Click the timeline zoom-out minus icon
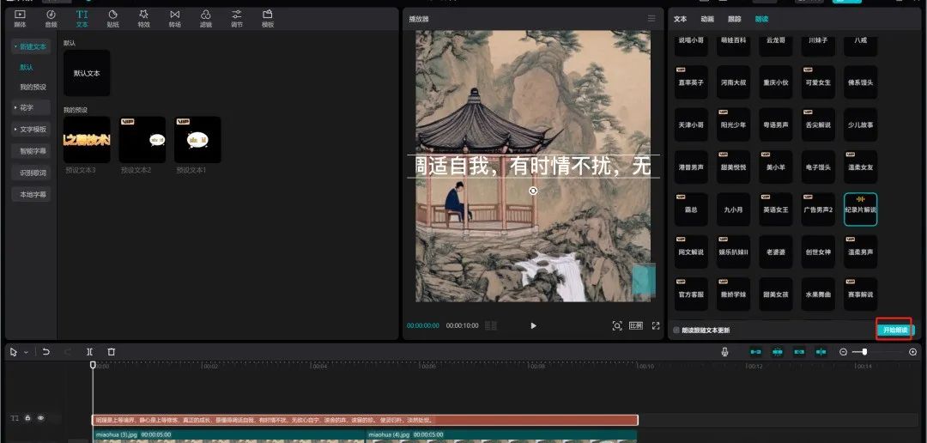The width and height of the screenshot is (927, 443). point(843,352)
